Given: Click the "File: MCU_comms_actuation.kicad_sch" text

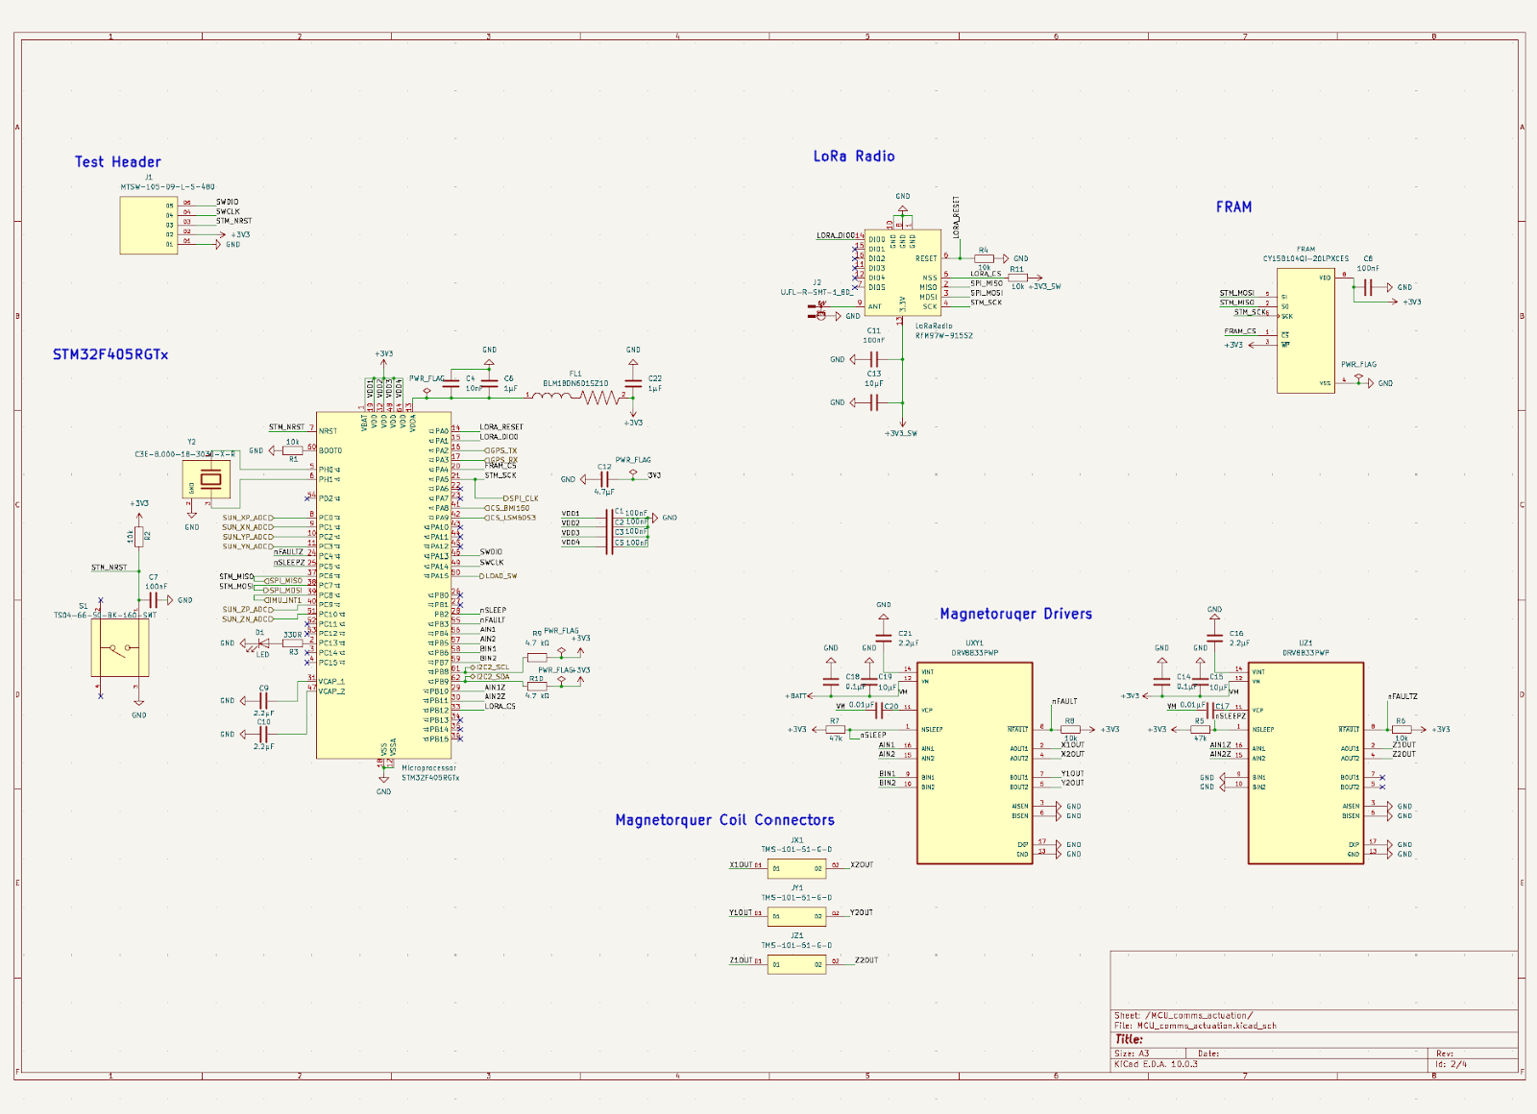Looking at the screenshot, I should coord(1195,1026).
